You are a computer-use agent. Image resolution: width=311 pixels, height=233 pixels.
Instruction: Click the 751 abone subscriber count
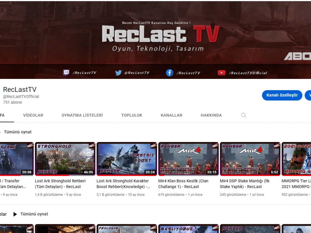(x=12, y=102)
